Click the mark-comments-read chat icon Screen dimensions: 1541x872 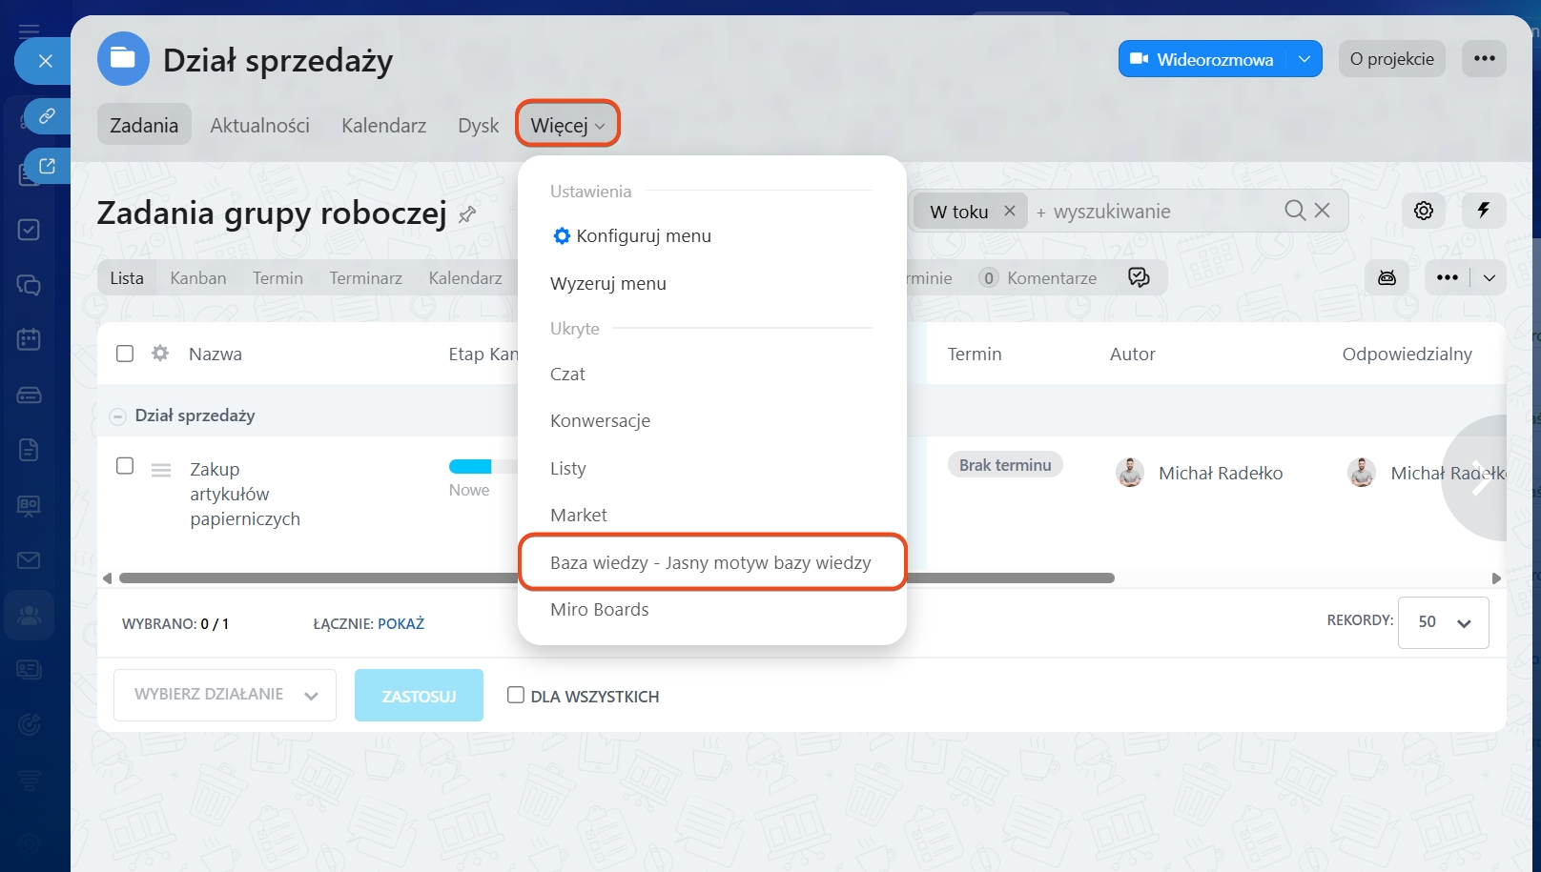1139,277
